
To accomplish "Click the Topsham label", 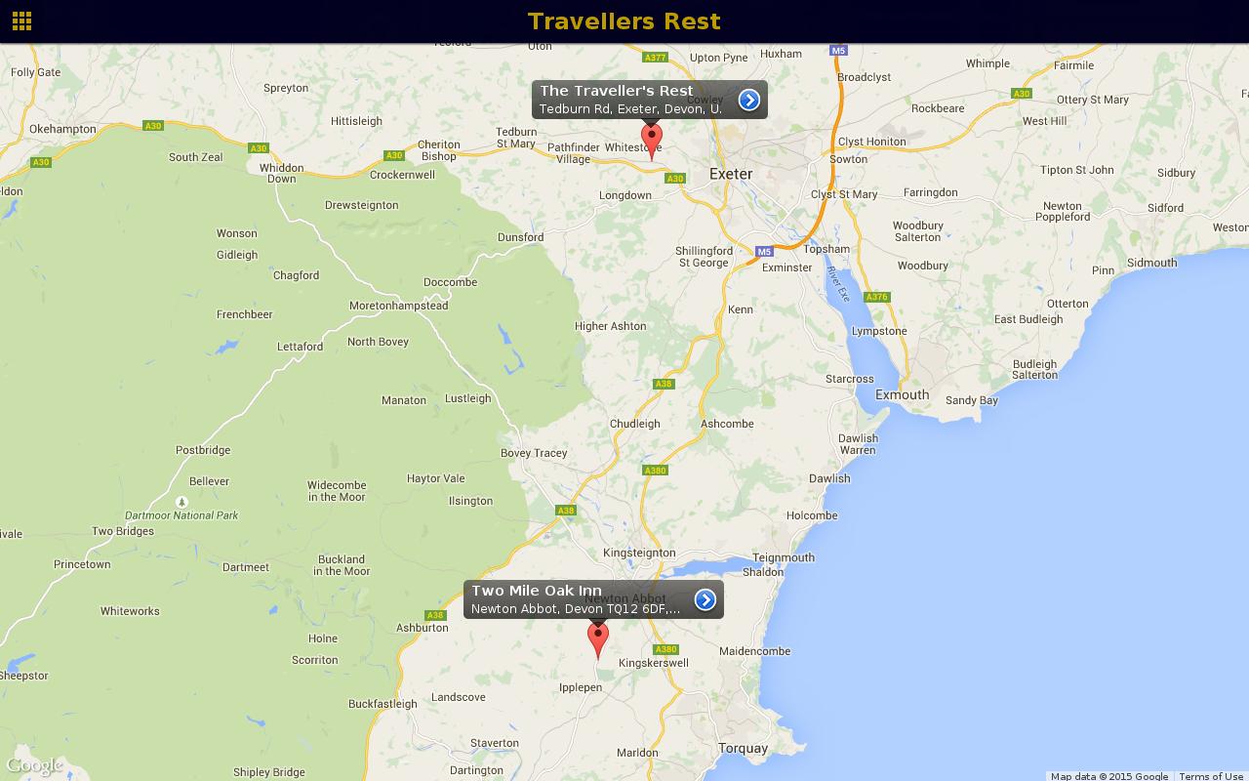I will [826, 249].
